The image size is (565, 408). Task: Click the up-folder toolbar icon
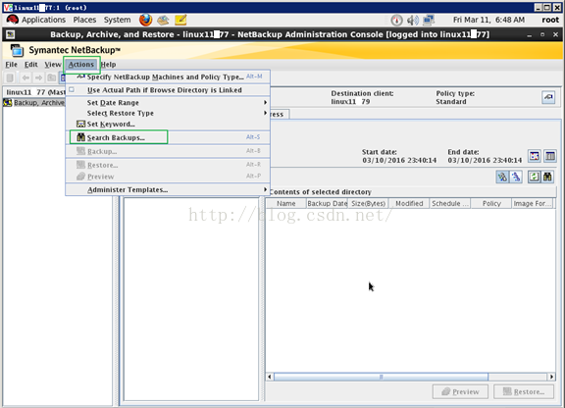[52, 77]
